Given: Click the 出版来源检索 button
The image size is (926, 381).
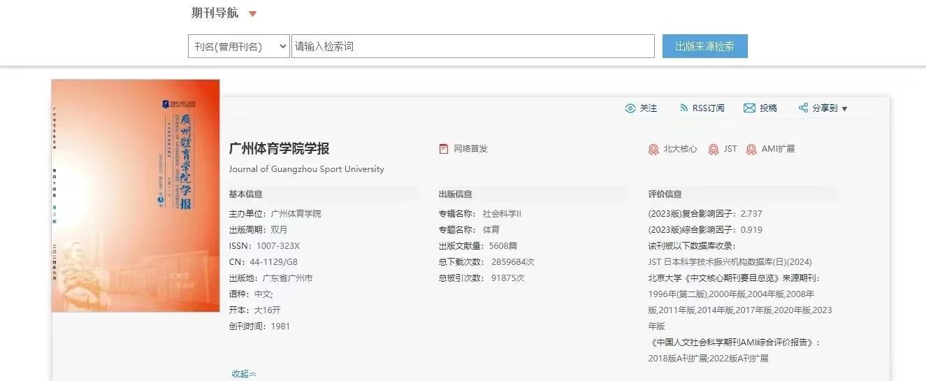Looking at the screenshot, I should (705, 47).
